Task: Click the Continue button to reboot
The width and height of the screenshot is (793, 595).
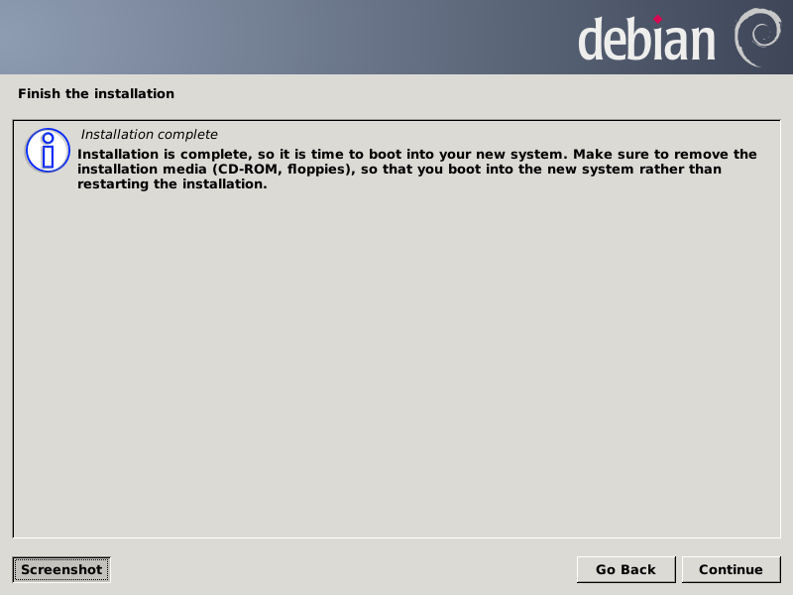Action: click(731, 569)
